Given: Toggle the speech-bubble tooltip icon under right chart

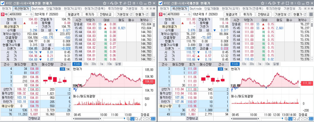Looking at the screenshot, I should click(x=290, y=119).
